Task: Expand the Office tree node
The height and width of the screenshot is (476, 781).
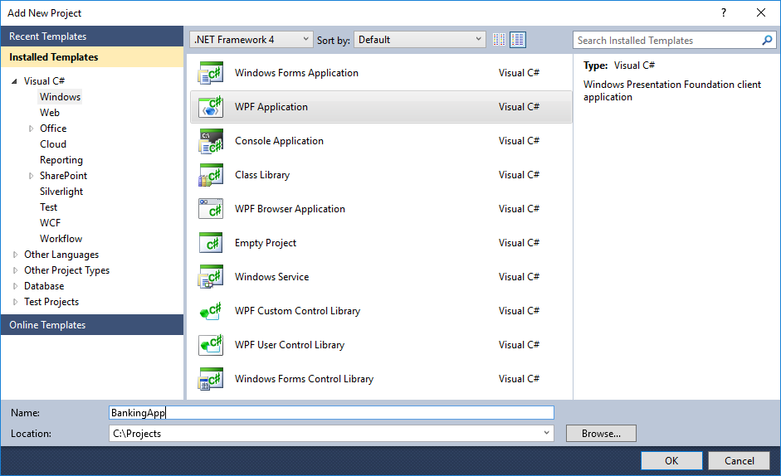Action: click(x=31, y=129)
